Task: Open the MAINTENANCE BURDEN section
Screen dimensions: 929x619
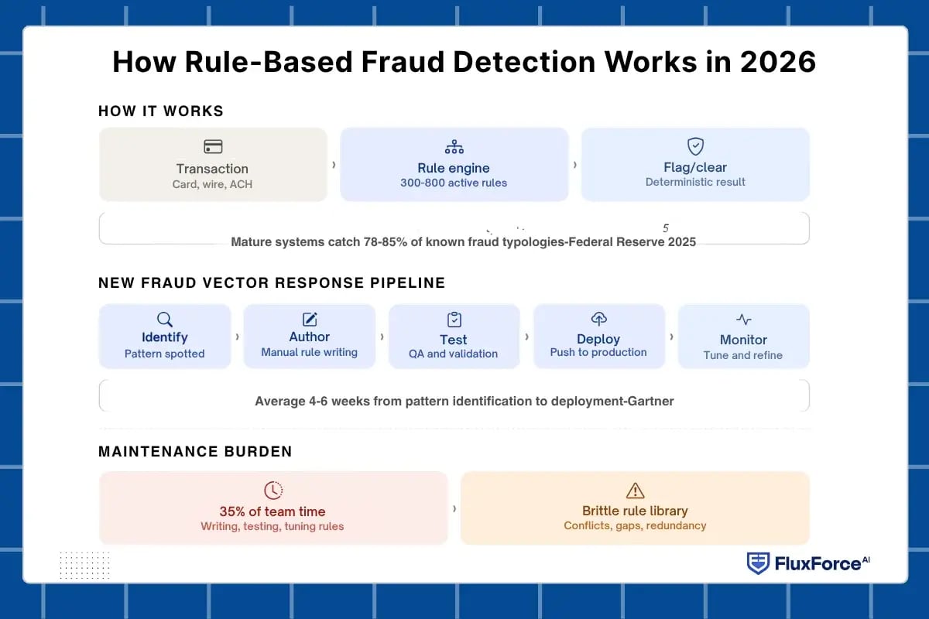Action: pyautogui.click(x=194, y=451)
